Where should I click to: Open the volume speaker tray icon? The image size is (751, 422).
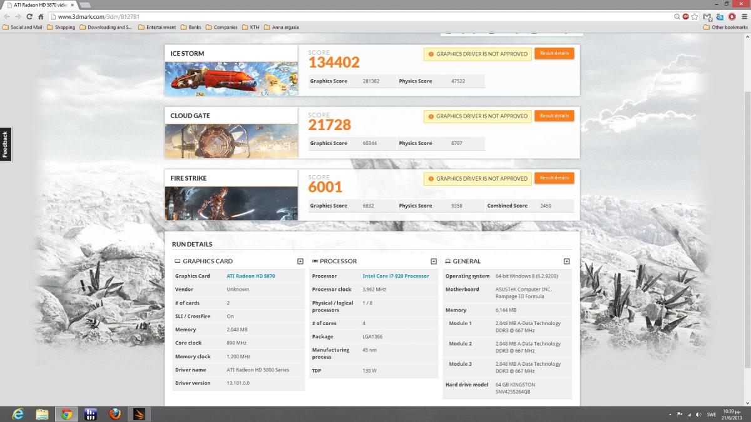tap(699, 414)
